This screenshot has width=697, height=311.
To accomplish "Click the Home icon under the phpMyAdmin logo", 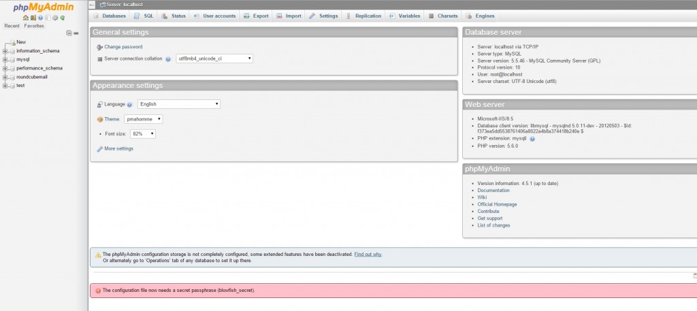I will click(25, 18).
